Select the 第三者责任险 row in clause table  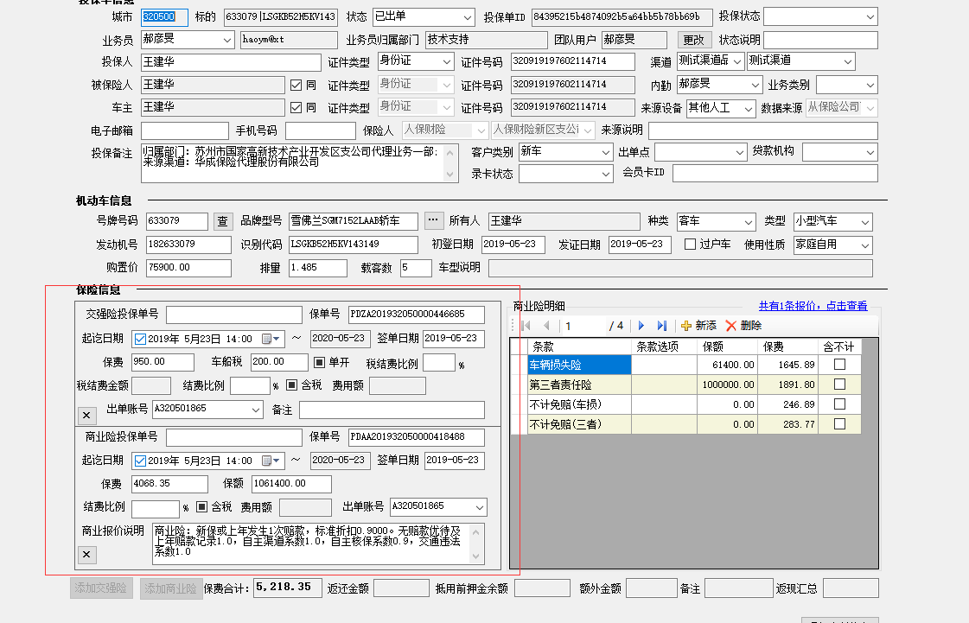(579, 385)
